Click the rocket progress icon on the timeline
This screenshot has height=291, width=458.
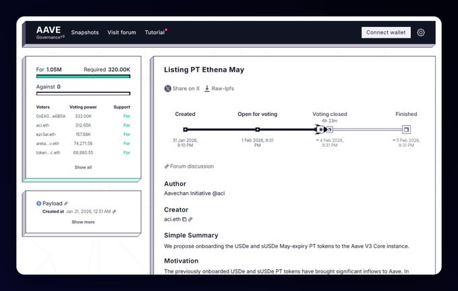[x=320, y=129]
